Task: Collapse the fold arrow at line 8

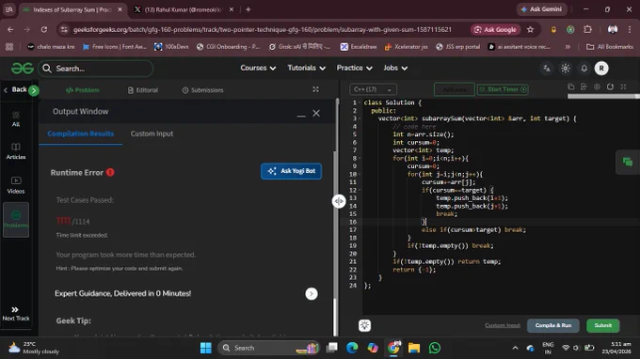Action: (x=360, y=158)
